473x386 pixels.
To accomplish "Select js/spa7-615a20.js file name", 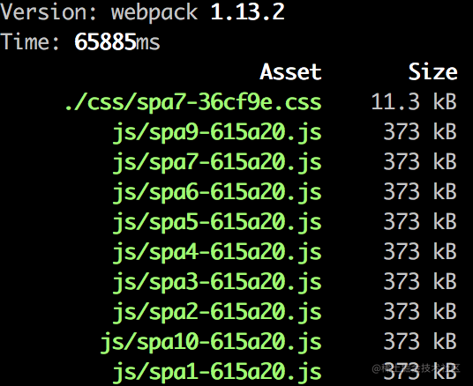I will click(x=217, y=162).
